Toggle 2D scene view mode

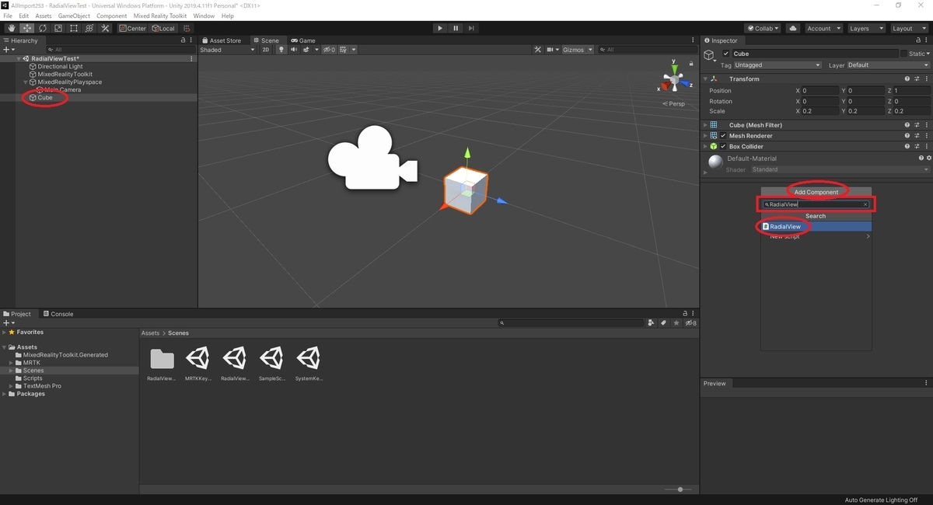click(266, 50)
